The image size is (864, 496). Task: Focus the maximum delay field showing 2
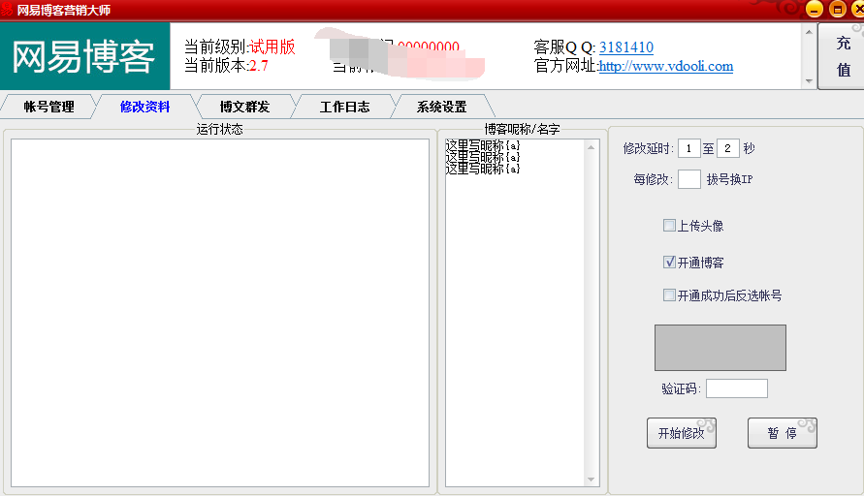coord(728,148)
